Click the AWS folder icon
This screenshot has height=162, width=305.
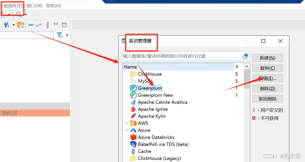click(133, 123)
